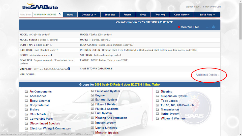This screenshot has height=136, width=242.
Task: Collapse VIN panel with minus icon
Action: 207,27
